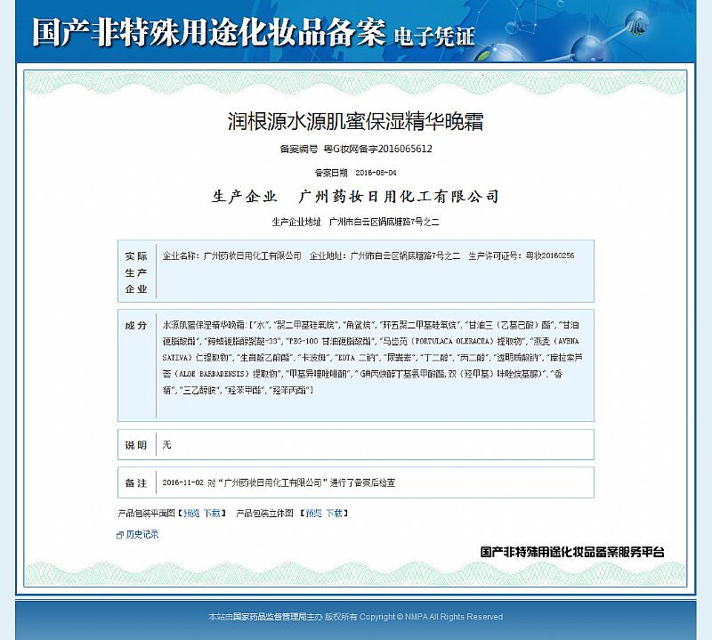
Task: Click the filing number 粤G妆网备字2016065612
Action: point(377,149)
